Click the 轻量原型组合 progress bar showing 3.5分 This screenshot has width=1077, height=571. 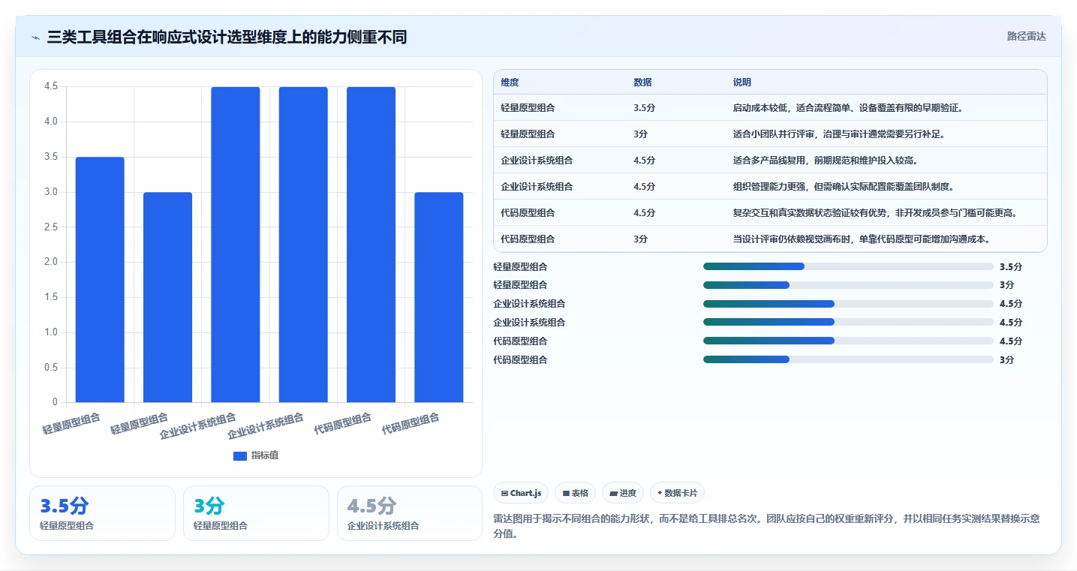coord(848,266)
